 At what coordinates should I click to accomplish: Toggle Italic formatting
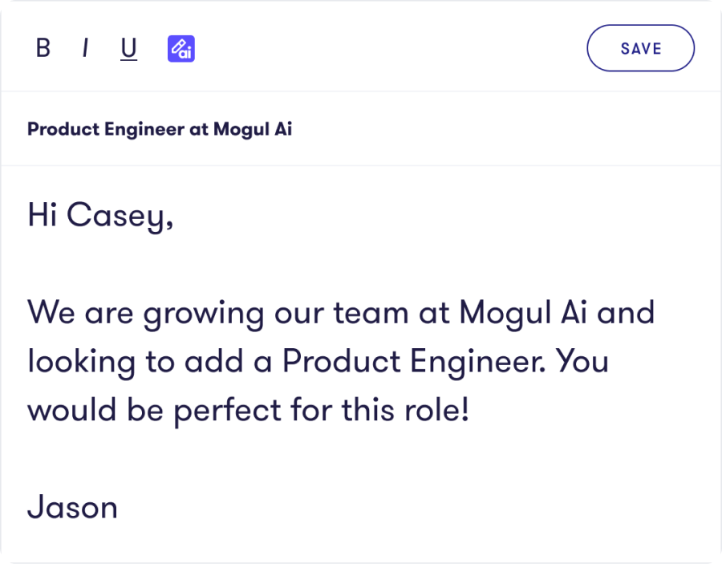85,48
